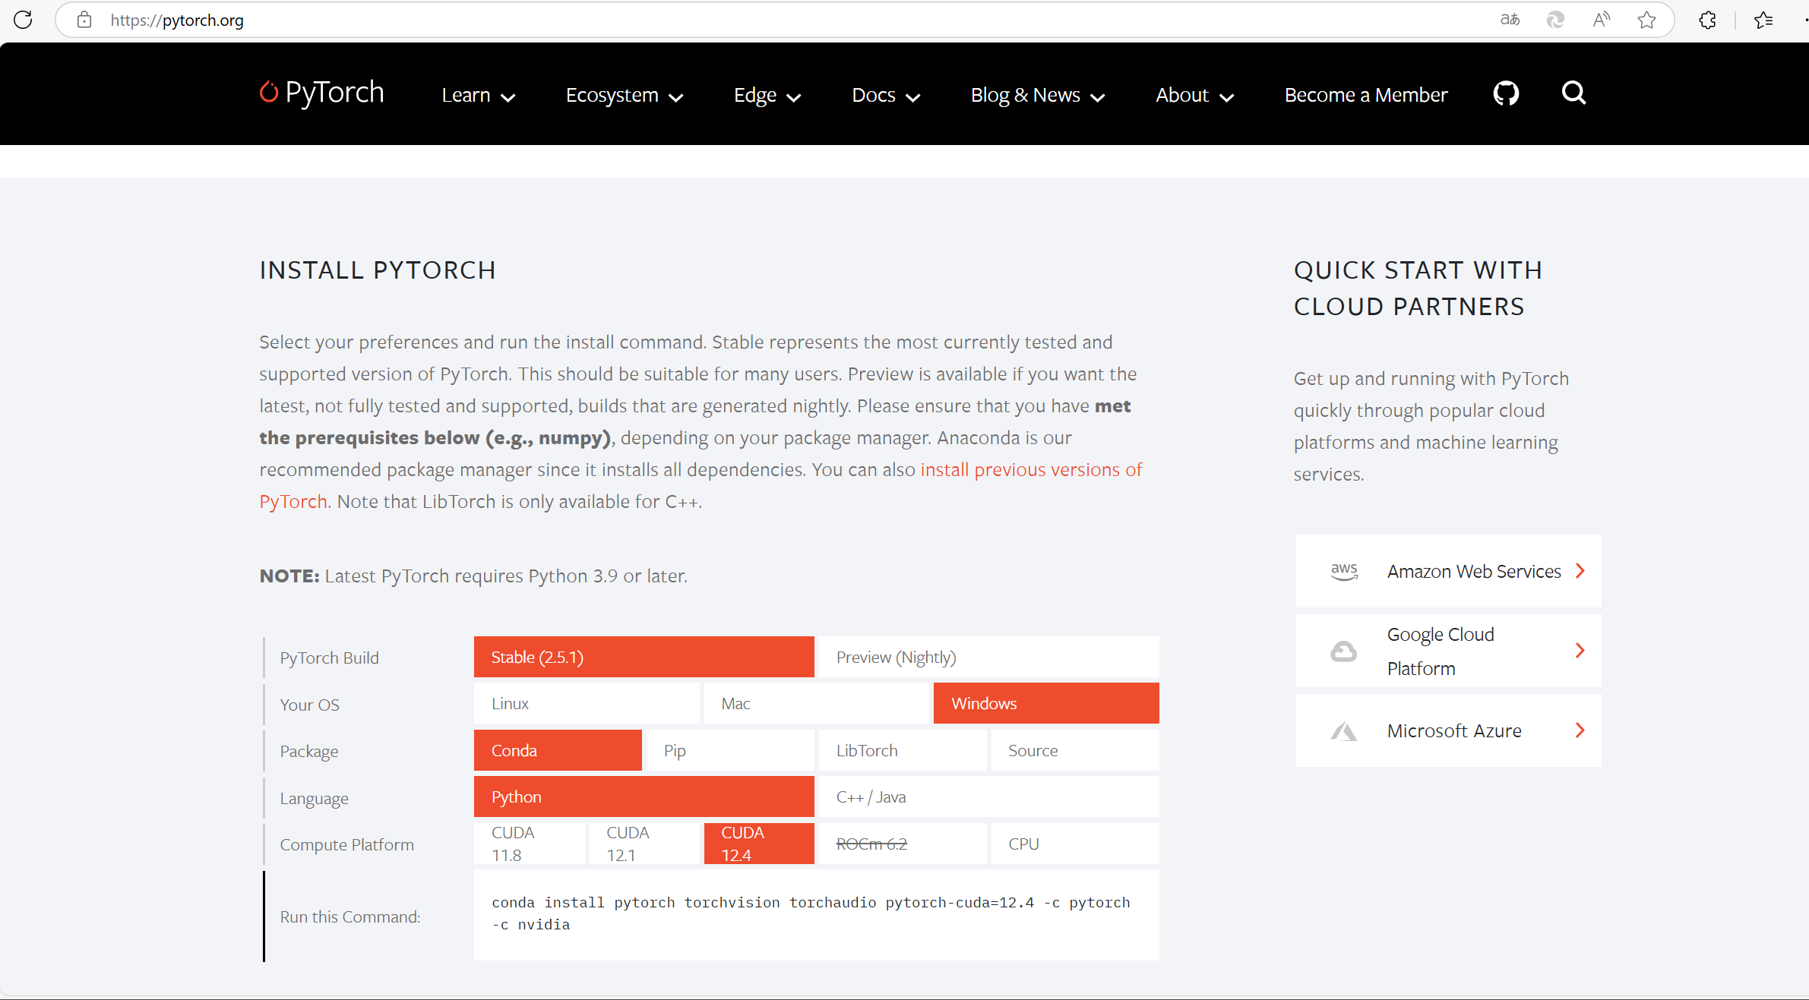
Task: Expand the Blog & News dropdown
Action: coord(1037,95)
